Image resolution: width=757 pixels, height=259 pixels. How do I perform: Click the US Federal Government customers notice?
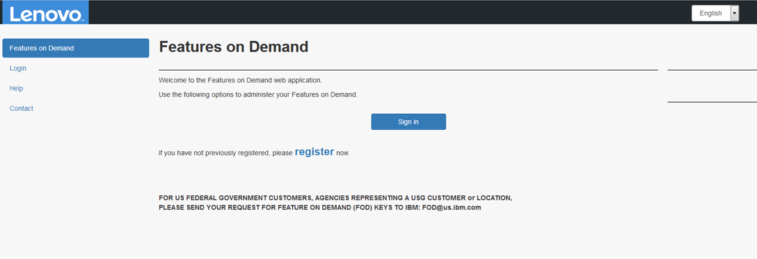coord(335,203)
